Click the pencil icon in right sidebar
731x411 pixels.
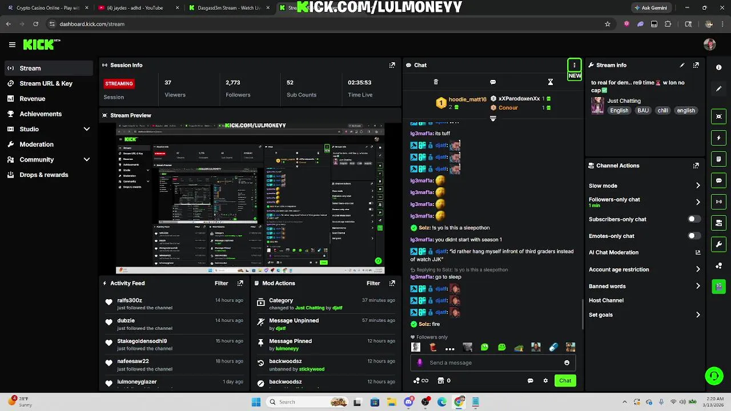[718, 89]
